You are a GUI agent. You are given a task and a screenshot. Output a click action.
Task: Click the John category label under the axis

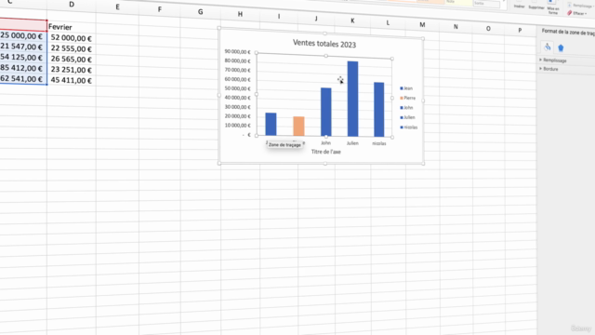(326, 142)
